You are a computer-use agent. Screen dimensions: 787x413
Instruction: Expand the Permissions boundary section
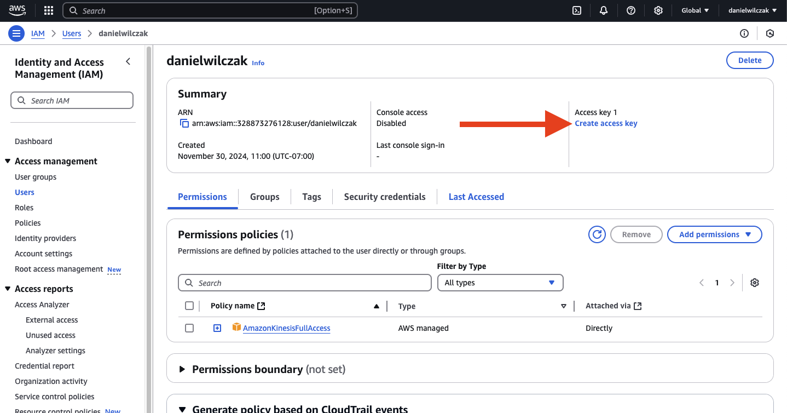tap(182, 369)
